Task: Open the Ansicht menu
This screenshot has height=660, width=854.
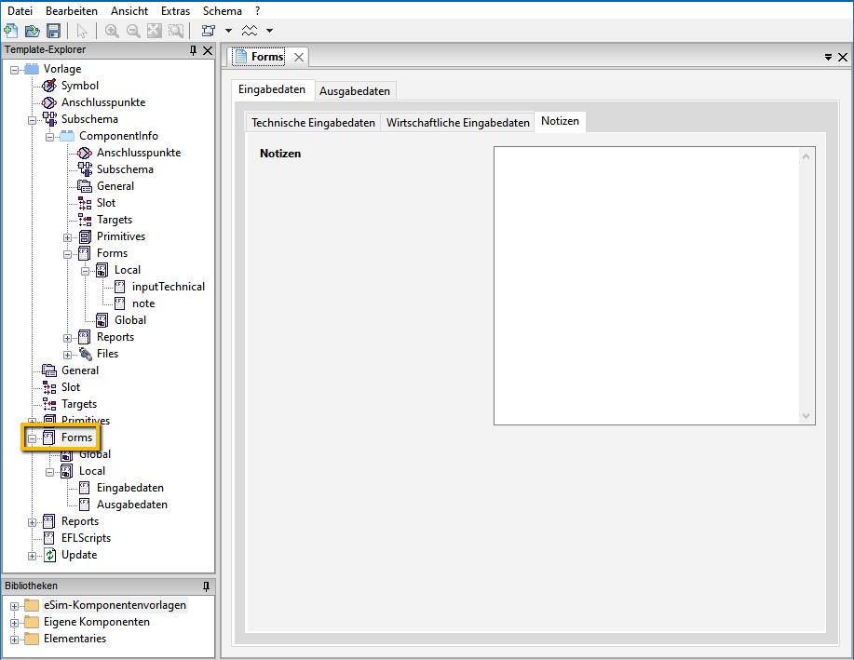Action: (129, 11)
